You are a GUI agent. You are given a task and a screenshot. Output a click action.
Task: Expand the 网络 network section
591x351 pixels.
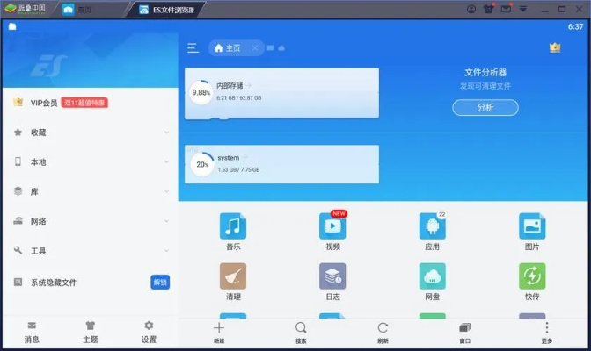[x=88, y=221]
